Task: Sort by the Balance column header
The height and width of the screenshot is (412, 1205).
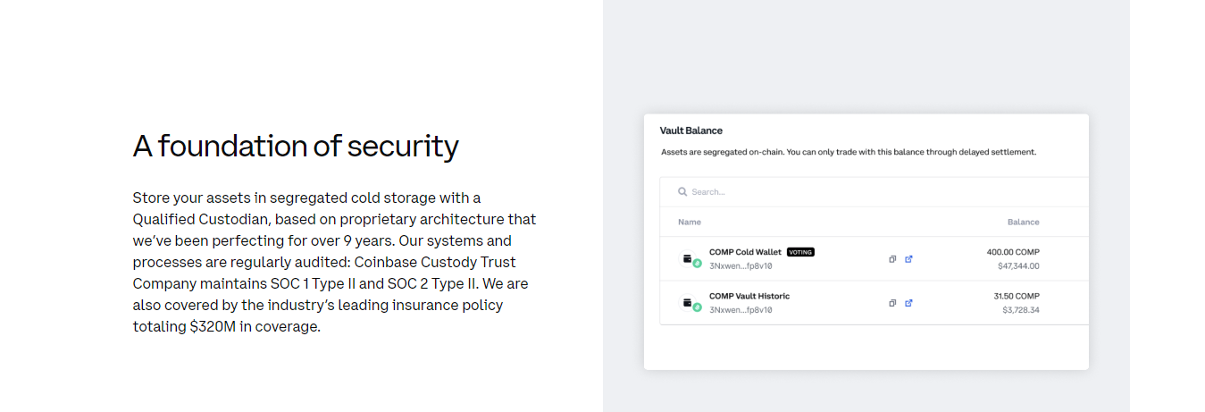Action: (1024, 222)
